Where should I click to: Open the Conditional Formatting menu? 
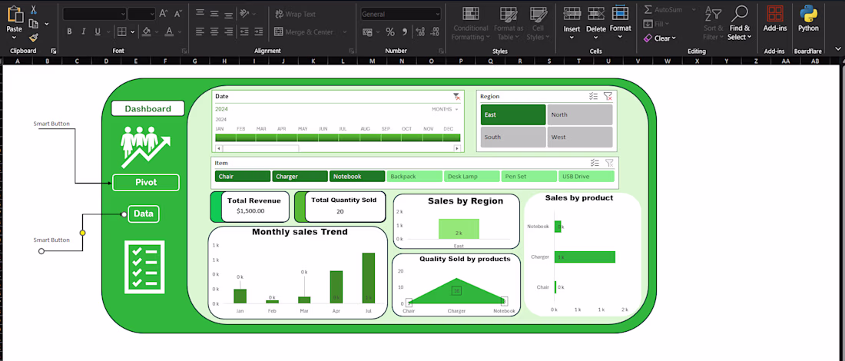coord(470,23)
